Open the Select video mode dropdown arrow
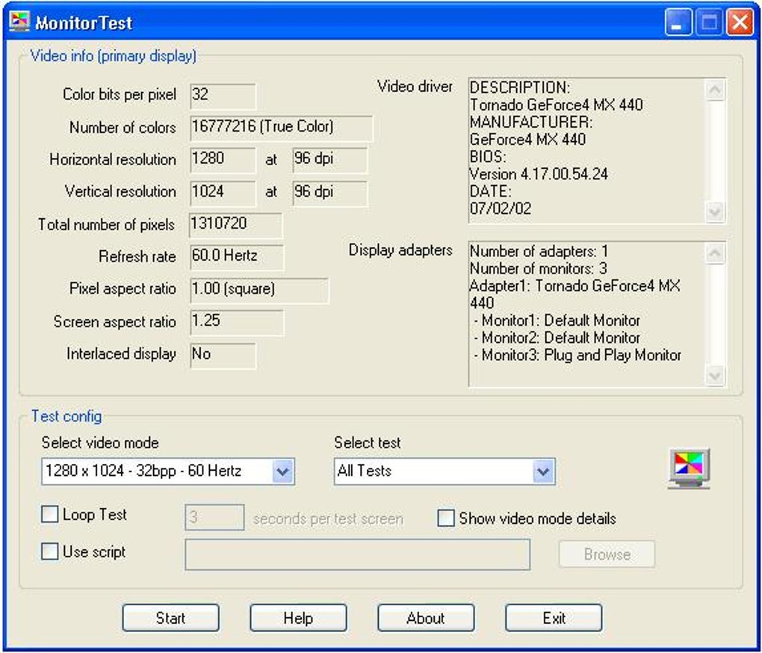 [284, 471]
